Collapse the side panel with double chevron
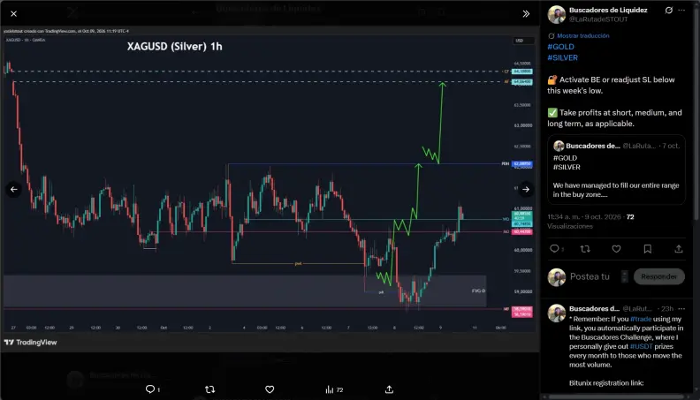Viewport: 700px width, 400px height. click(526, 14)
